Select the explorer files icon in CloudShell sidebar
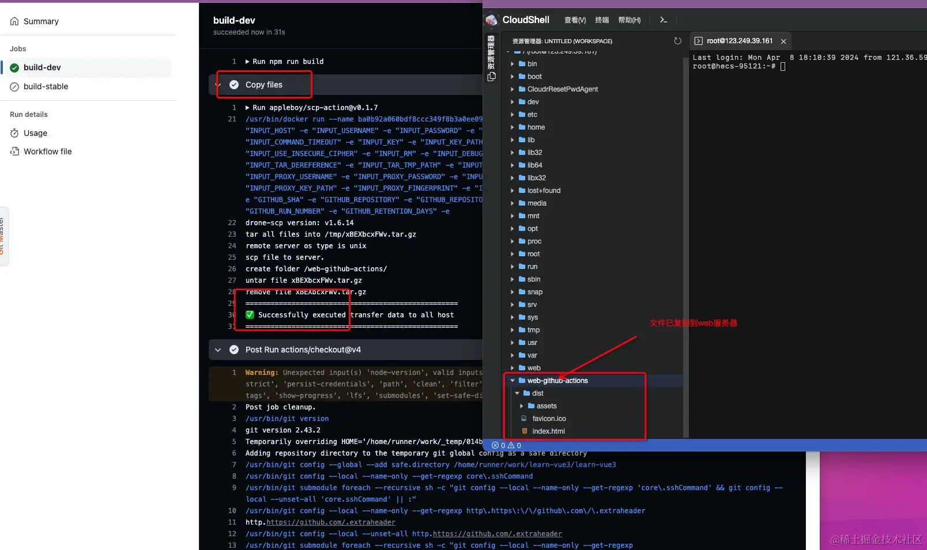927x550 pixels. (491, 77)
